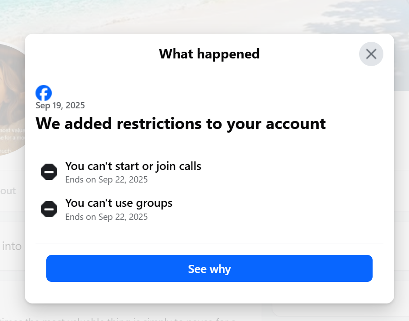This screenshot has width=409, height=321.
Task: Click the partially visible "into" text on the left
Action: [x=12, y=246]
